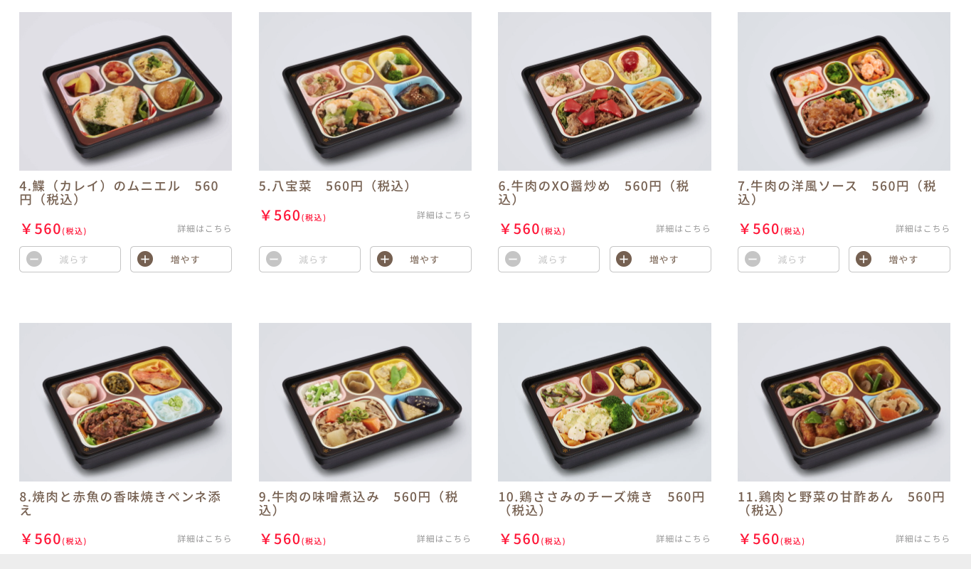Select the 八宝菜 bento photo
Screen dimensions: 971x569
[365, 91]
